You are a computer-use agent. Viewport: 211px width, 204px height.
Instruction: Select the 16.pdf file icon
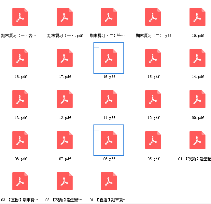(x=109, y=58)
